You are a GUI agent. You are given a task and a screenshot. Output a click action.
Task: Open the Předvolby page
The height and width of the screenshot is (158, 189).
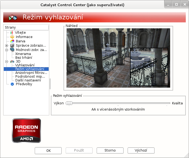tap(24, 84)
